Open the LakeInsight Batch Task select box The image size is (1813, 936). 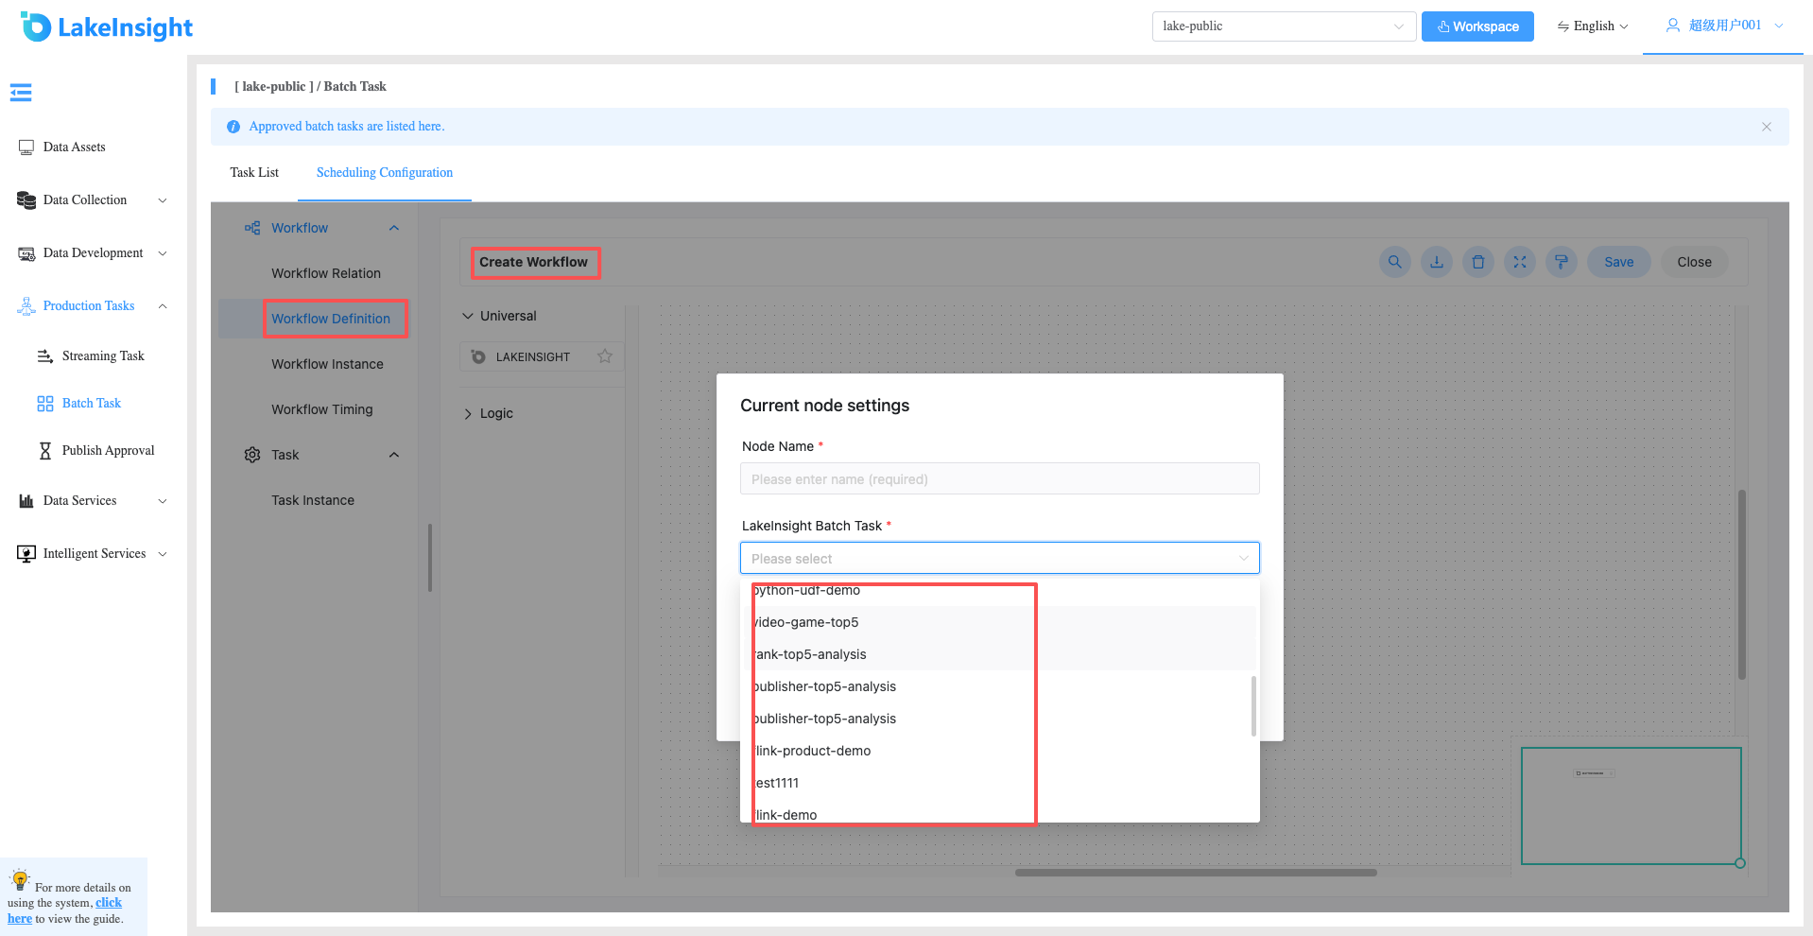click(999, 558)
